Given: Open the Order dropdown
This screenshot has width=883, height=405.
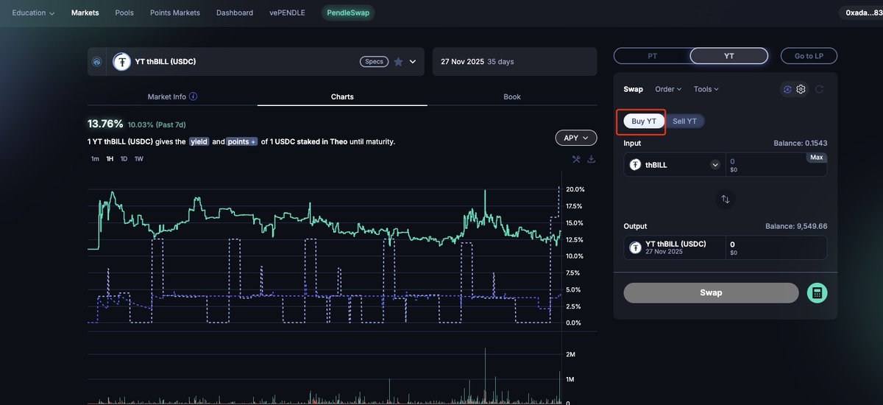Looking at the screenshot, I should (668, 89).
